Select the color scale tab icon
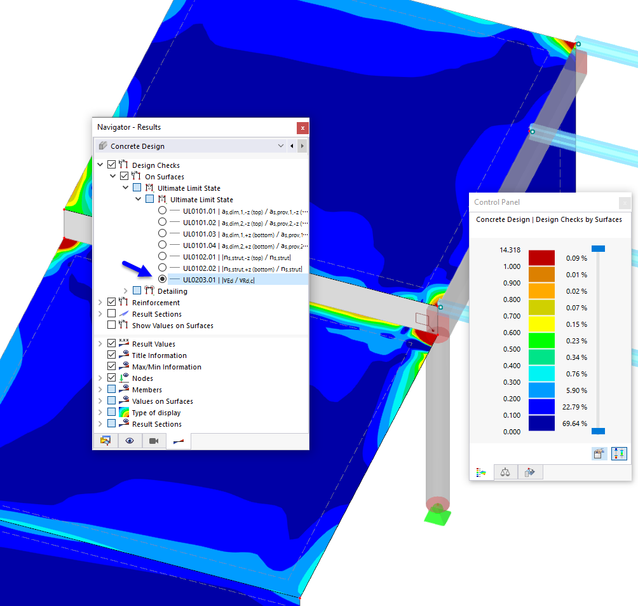The width and height of the screenshot is (638, 606). (x=481, y=472)
